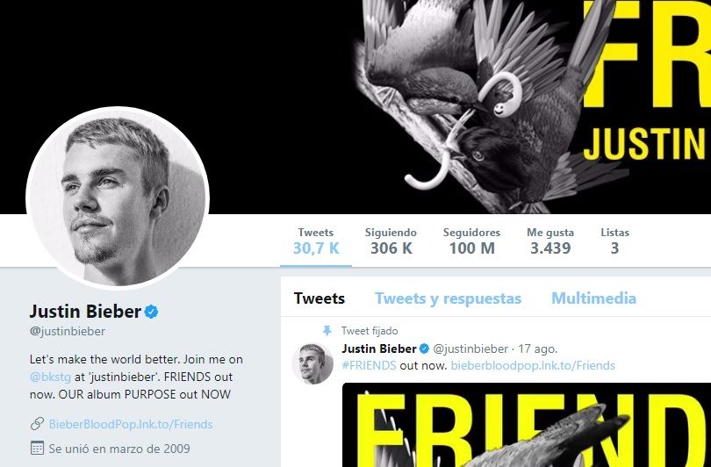This screenshot has height=467, width=711.
Task: Follow the bieberbloodpop.lnk.to/Friends link in the tweet
Action: pos(533,365)
